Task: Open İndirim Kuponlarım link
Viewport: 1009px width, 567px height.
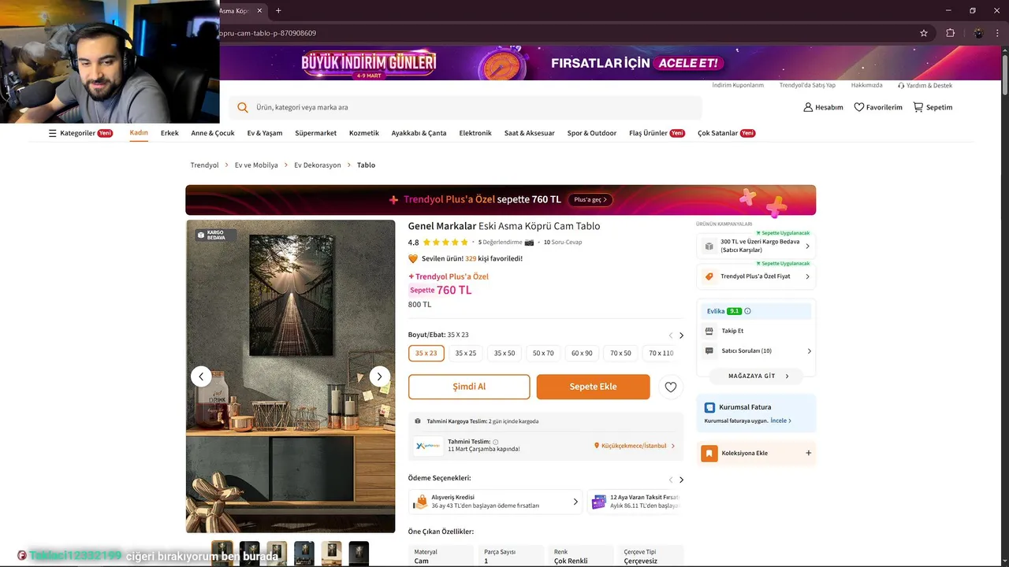Action: tap(738, 85)
